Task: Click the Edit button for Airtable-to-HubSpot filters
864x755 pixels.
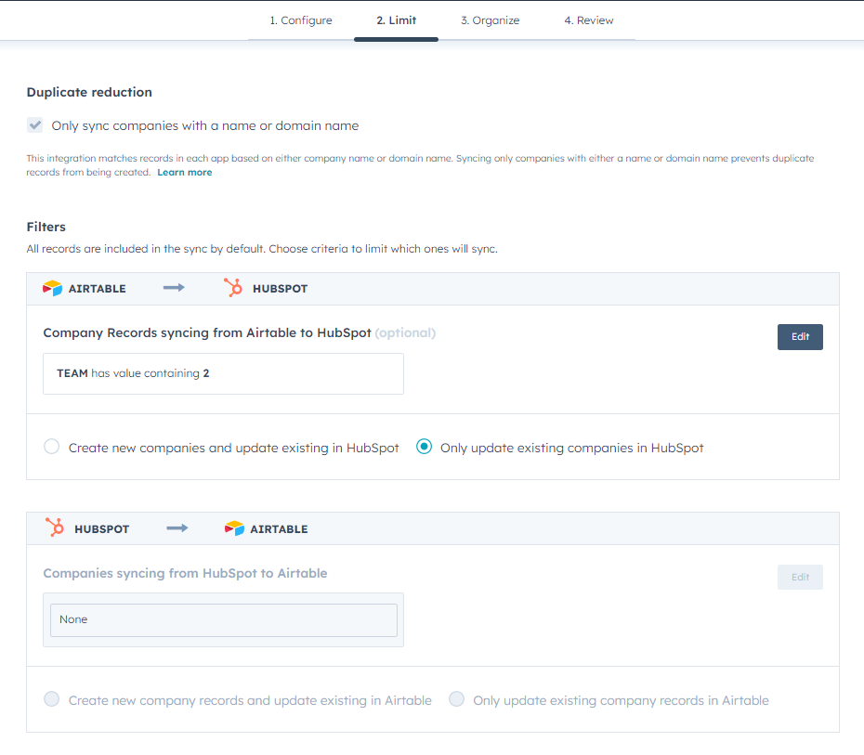Action: [800, 336]
